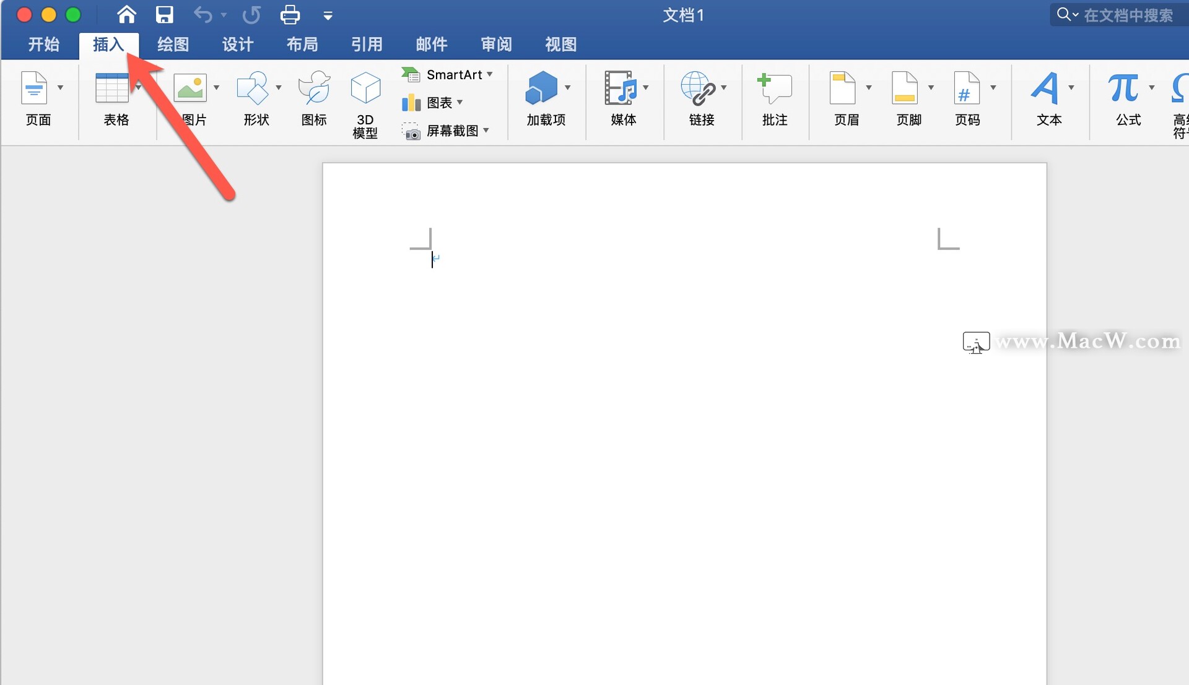Click the Icons (图标) bird button
Screen dimensions: 1189x685
tap(314, 88)
